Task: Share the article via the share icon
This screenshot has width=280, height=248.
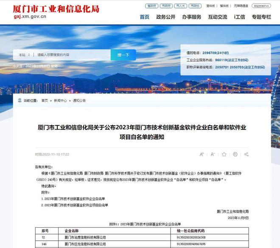Action: pyautogui.click(x=246, y=154)
